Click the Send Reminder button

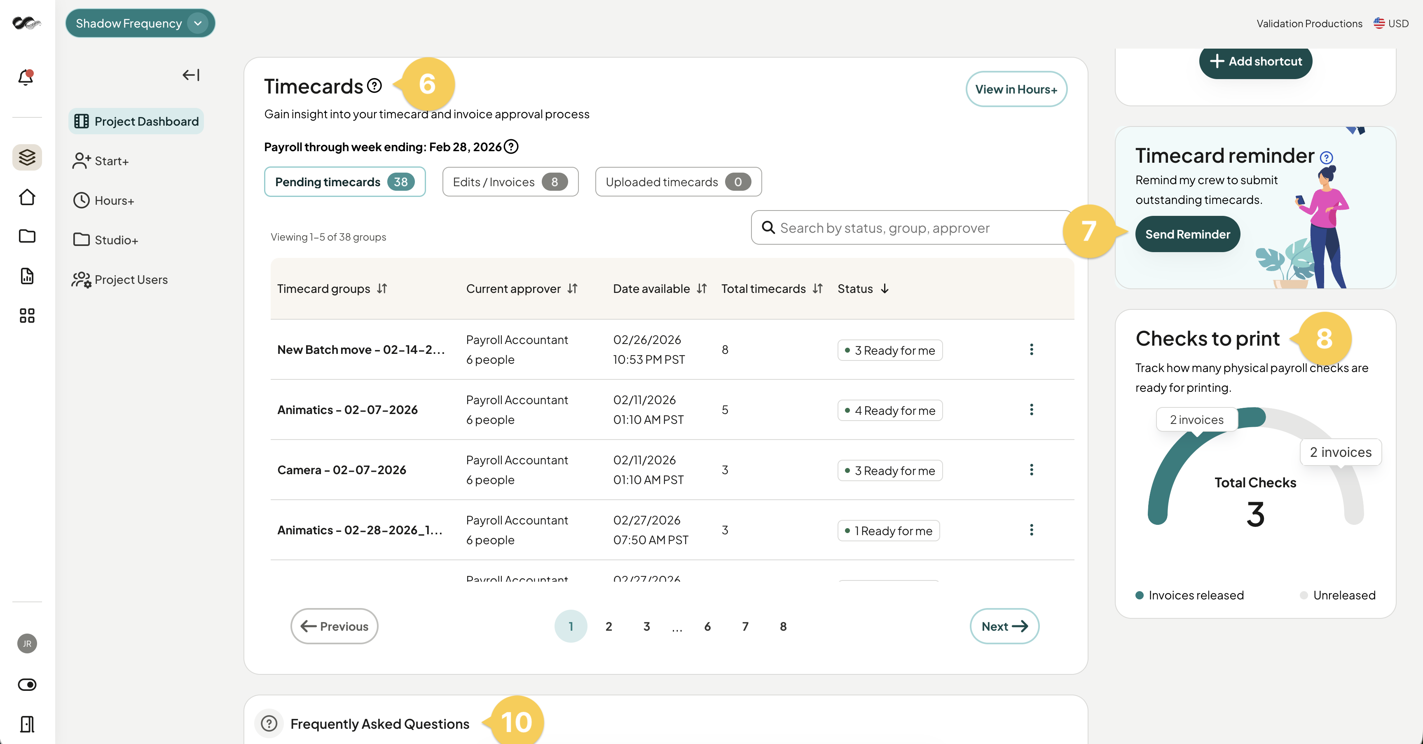(x=1188, y=234)
